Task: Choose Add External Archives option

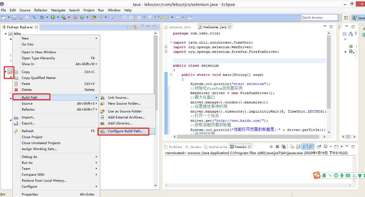Action: coord(126,117)
